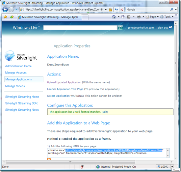The height and width of the screenshot is (172, 181).
Task: Click the Windows Live search magnifier button
Action: 120,28
